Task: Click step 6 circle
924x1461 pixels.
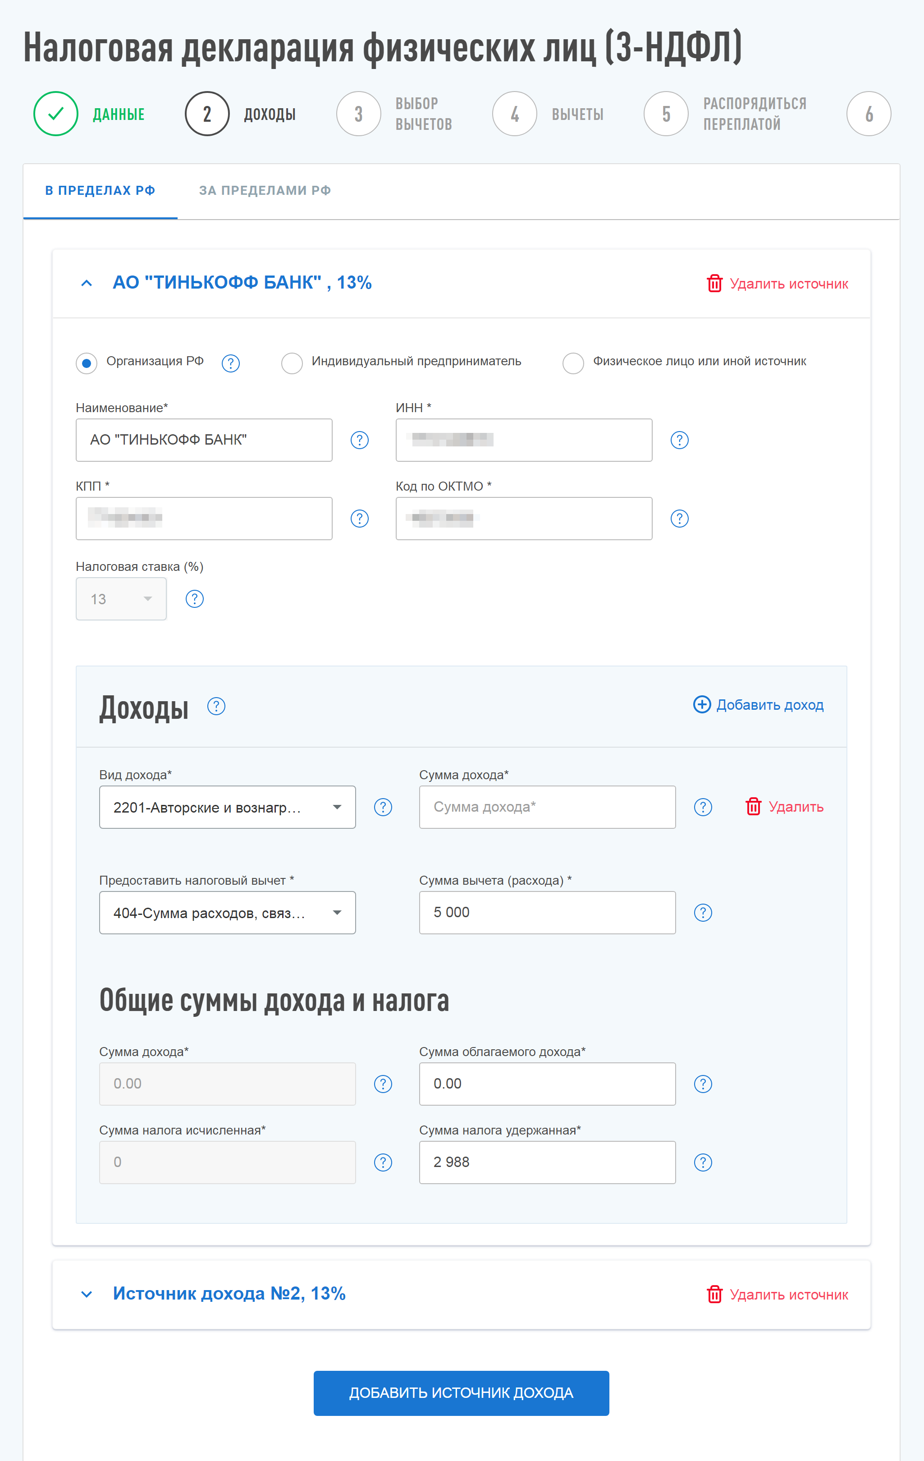Action: coord(869,114)
